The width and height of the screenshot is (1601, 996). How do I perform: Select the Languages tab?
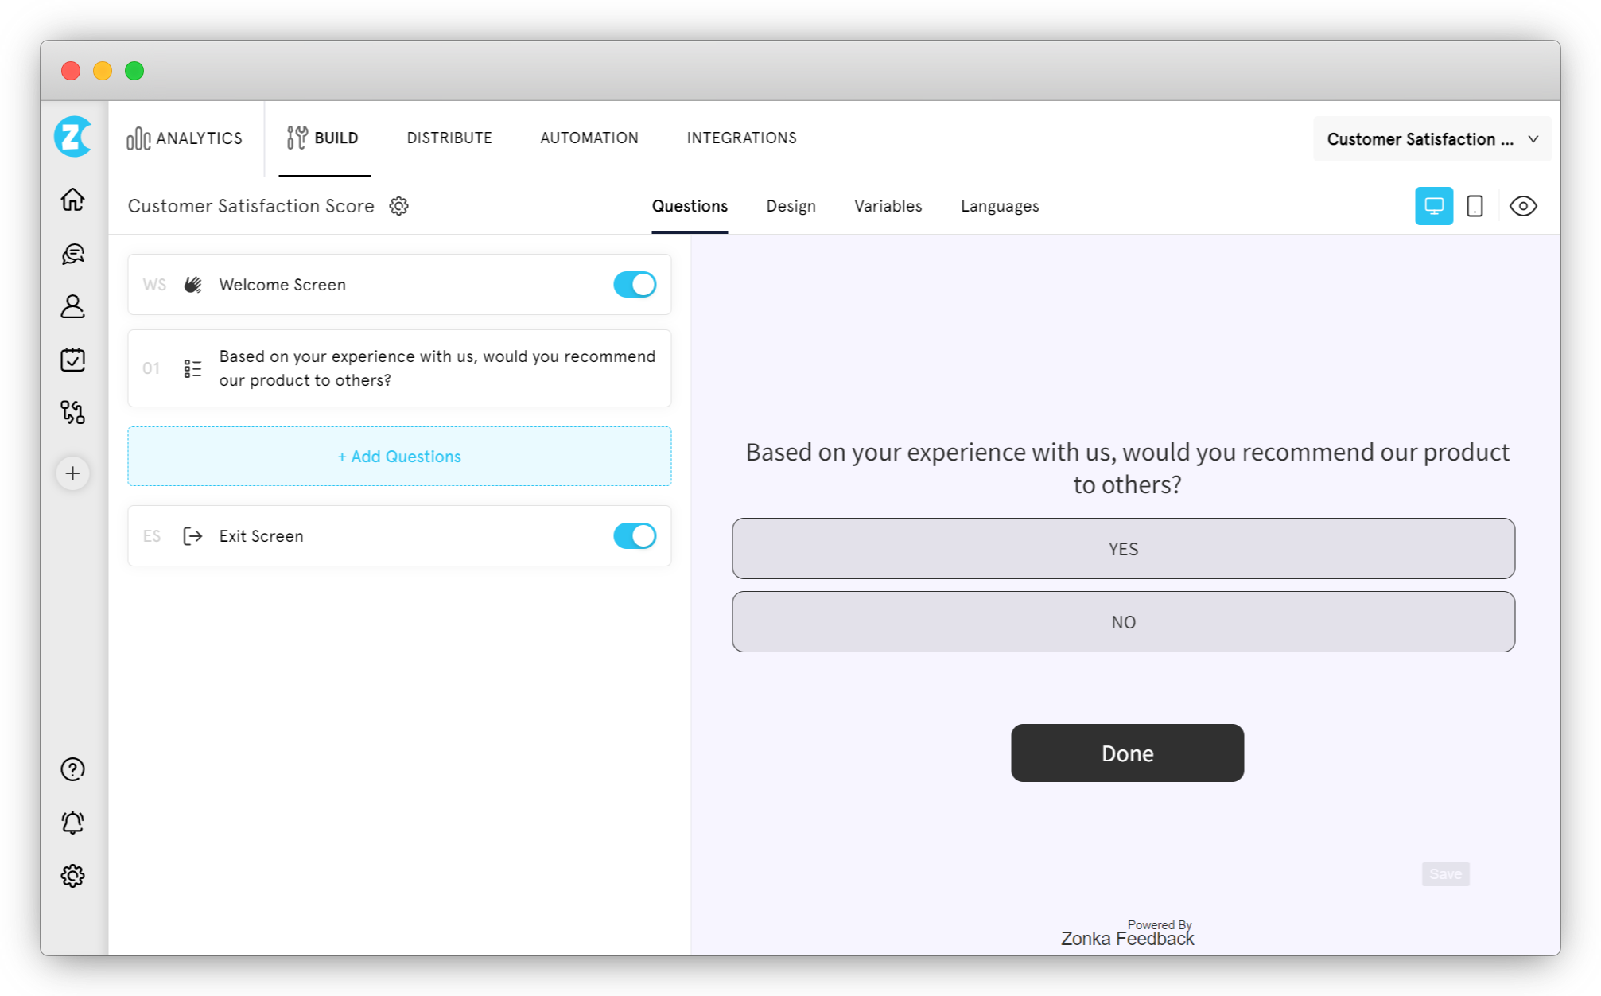point(998,207)
